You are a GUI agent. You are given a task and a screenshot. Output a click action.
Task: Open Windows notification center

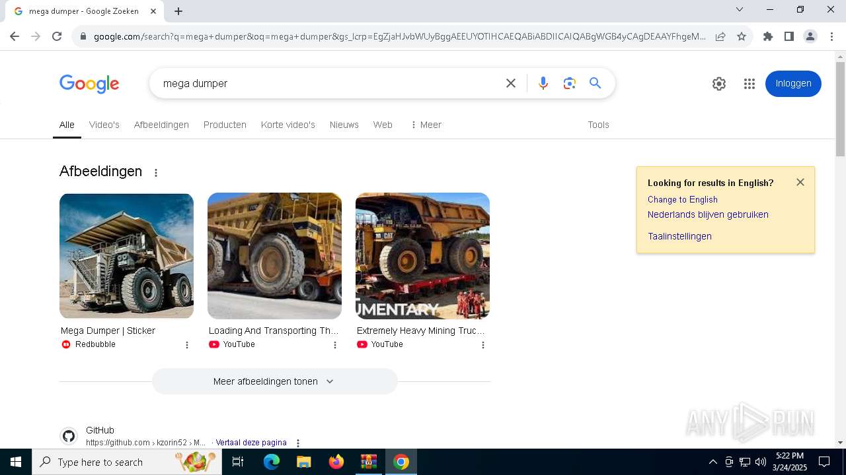(824, 462)
